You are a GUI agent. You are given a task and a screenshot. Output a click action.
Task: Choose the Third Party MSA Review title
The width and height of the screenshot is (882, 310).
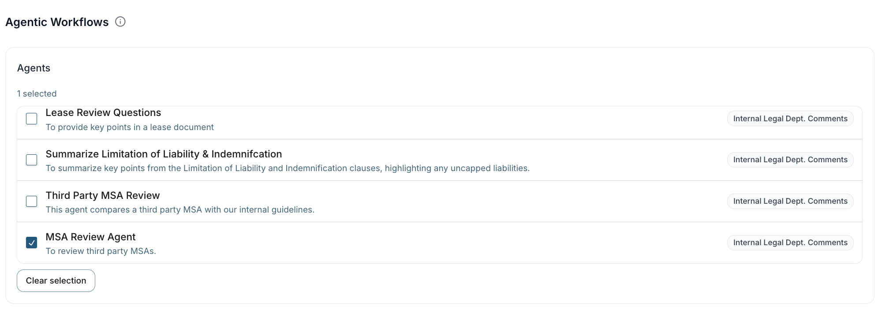[x=103, y=195]
